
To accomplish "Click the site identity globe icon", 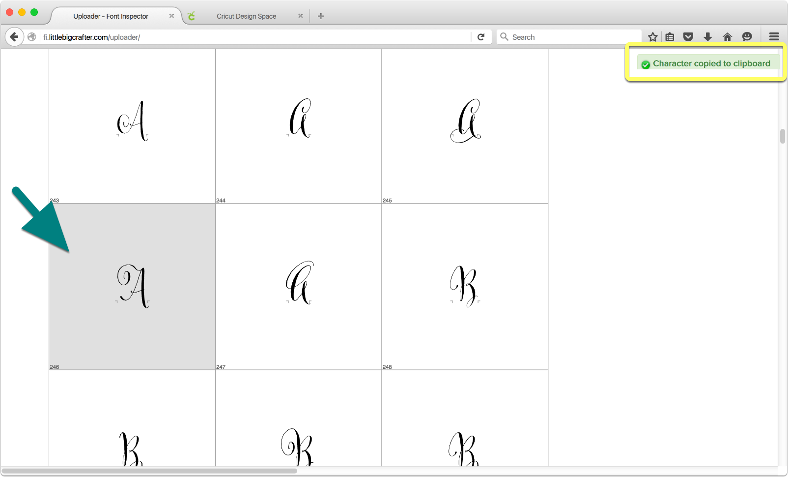I will click(x=32, y=37).
